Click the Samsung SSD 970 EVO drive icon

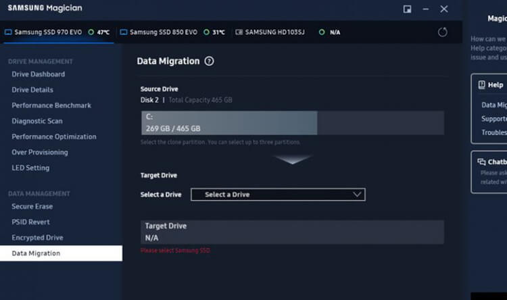[x=8, y=32]
